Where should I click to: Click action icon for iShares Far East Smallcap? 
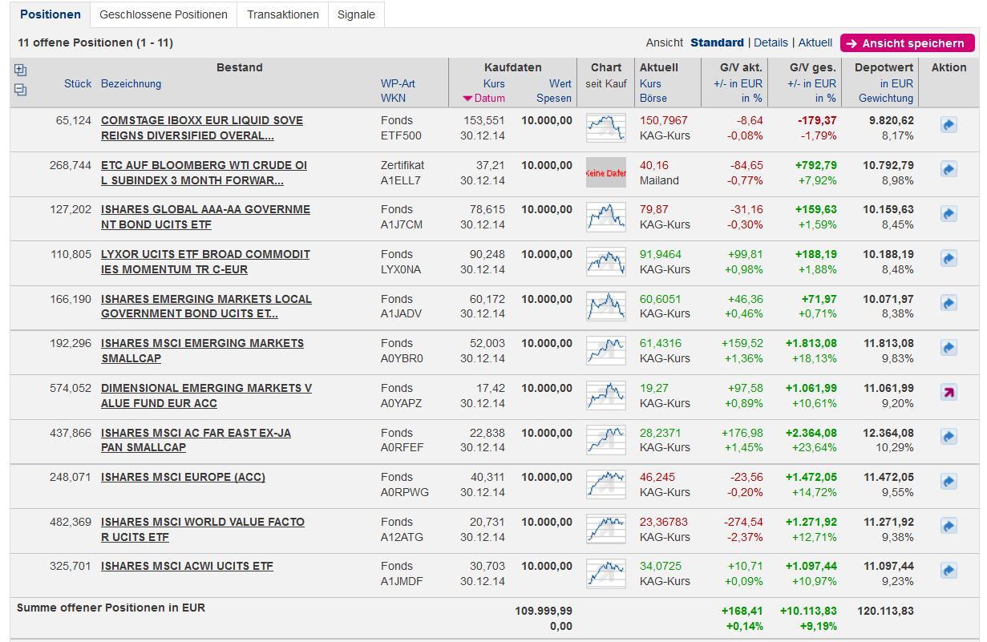tap(949, 437)
